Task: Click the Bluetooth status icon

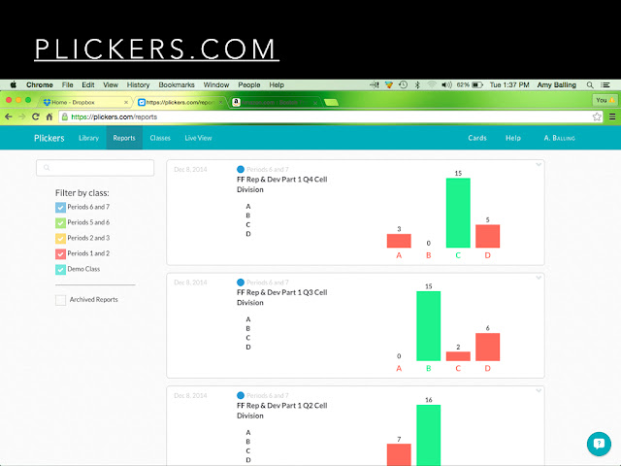Action: (x=417, y=84)
